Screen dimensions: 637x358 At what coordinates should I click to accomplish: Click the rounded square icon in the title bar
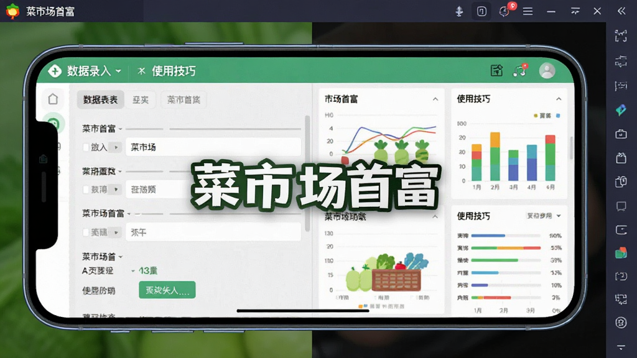click(481, 11)
